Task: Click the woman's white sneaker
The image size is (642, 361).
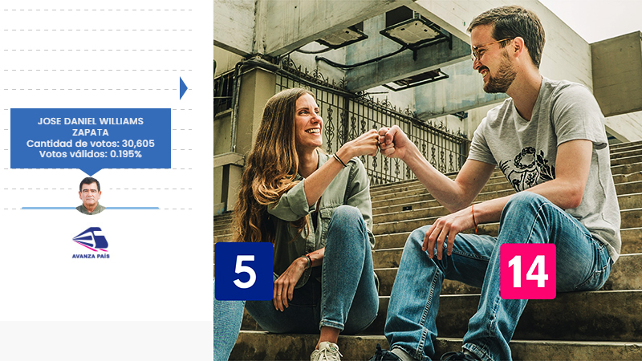Action: [x=327, y=351]
